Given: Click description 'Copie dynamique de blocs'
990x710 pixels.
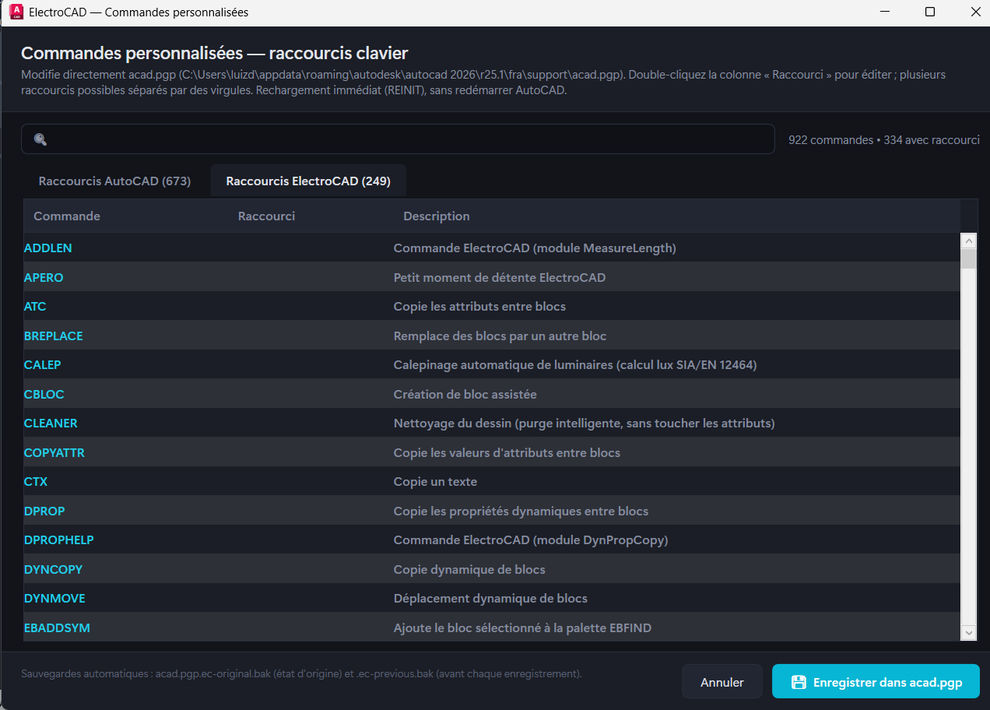Looking at the screenshot, I should tap(469, 569).
